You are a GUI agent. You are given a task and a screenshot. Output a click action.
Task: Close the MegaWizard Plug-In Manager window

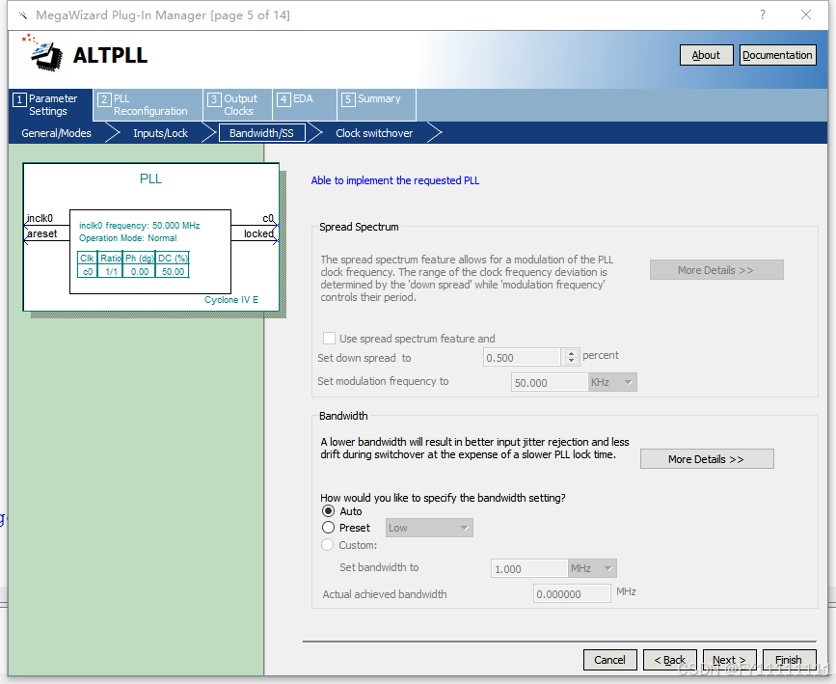pos(806,14)
